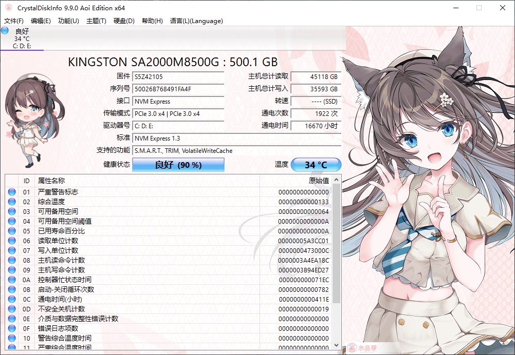Click the 34 °C temperature button
Image resolution: width=515 pixels, height=355 pixels.
pos(316,165)
